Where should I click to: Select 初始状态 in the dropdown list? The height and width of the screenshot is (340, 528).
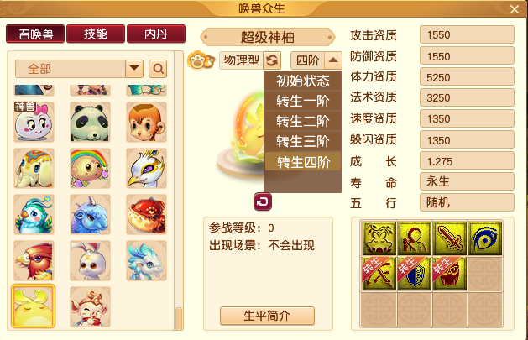point(303,81)
